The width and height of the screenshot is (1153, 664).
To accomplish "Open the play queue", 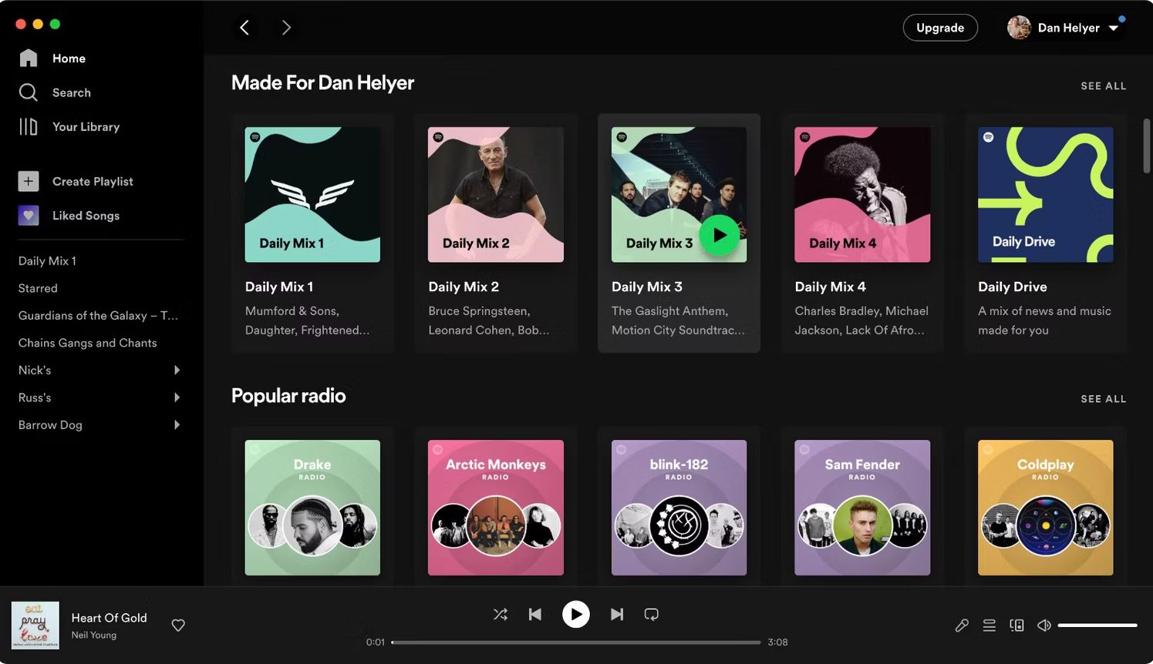I will point(989,625).
